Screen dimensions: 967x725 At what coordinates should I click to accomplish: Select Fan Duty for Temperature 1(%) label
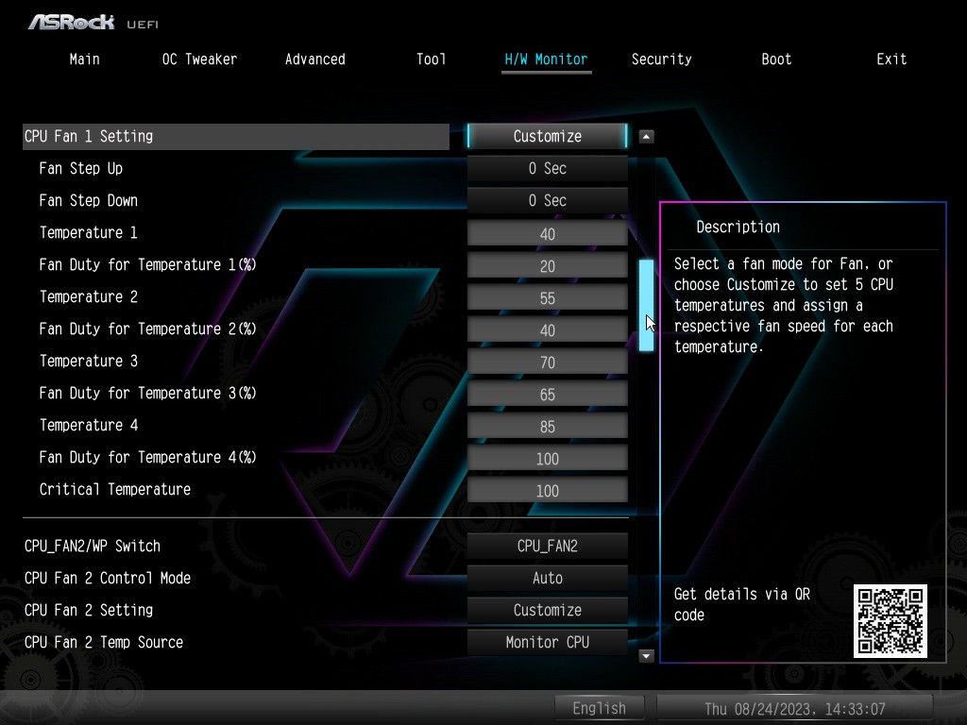click(x=147, y=265)
